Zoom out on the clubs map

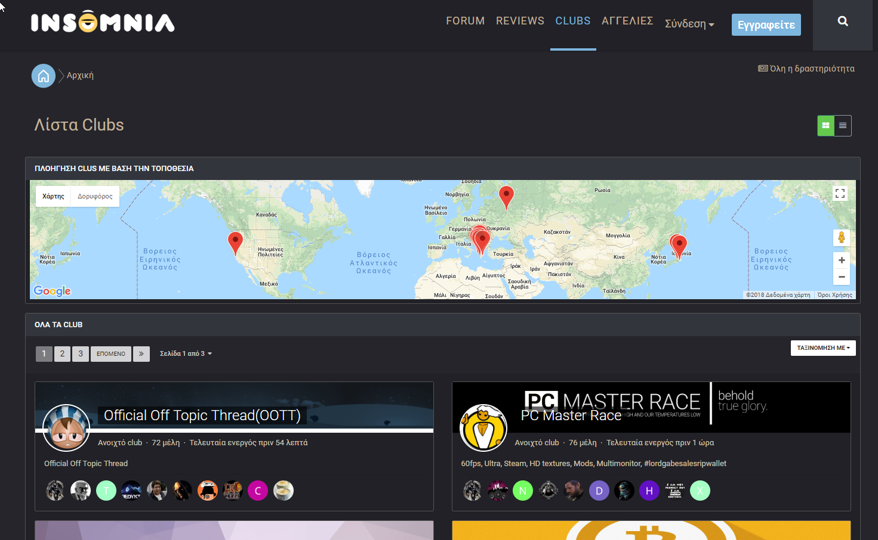click(841, 277)
